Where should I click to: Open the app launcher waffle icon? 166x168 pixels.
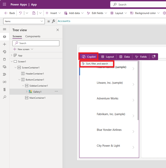(4, 5)
